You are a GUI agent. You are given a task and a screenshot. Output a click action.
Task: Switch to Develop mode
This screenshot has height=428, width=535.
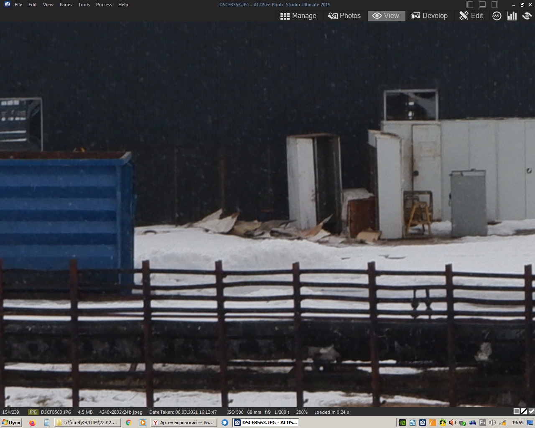click(x=429, y=16)
